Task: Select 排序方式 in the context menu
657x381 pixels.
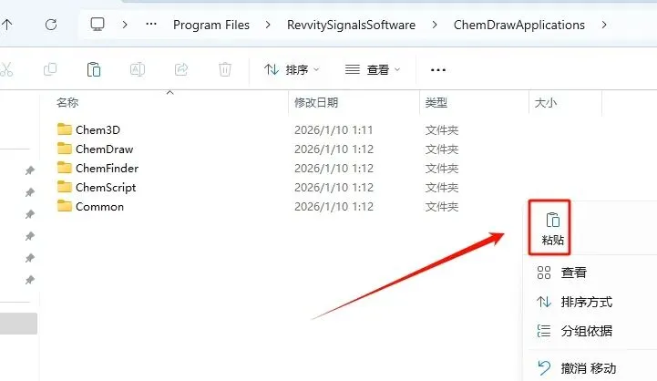Action: coord(586,302)
